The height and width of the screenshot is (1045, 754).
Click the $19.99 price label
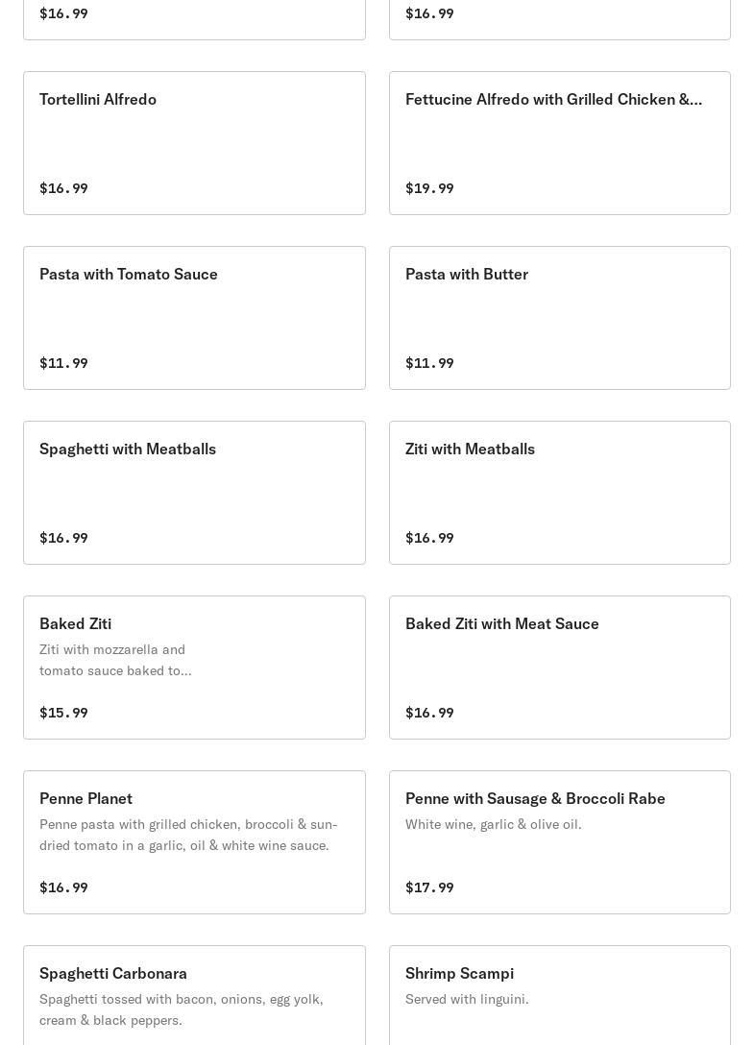point(429,189)
